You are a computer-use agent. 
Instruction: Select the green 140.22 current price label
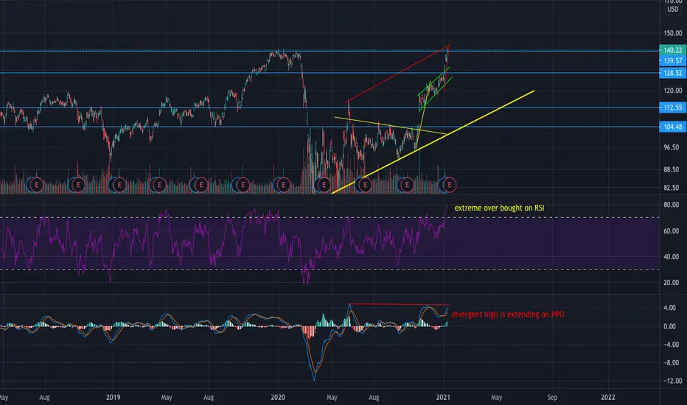pos(672,50)
